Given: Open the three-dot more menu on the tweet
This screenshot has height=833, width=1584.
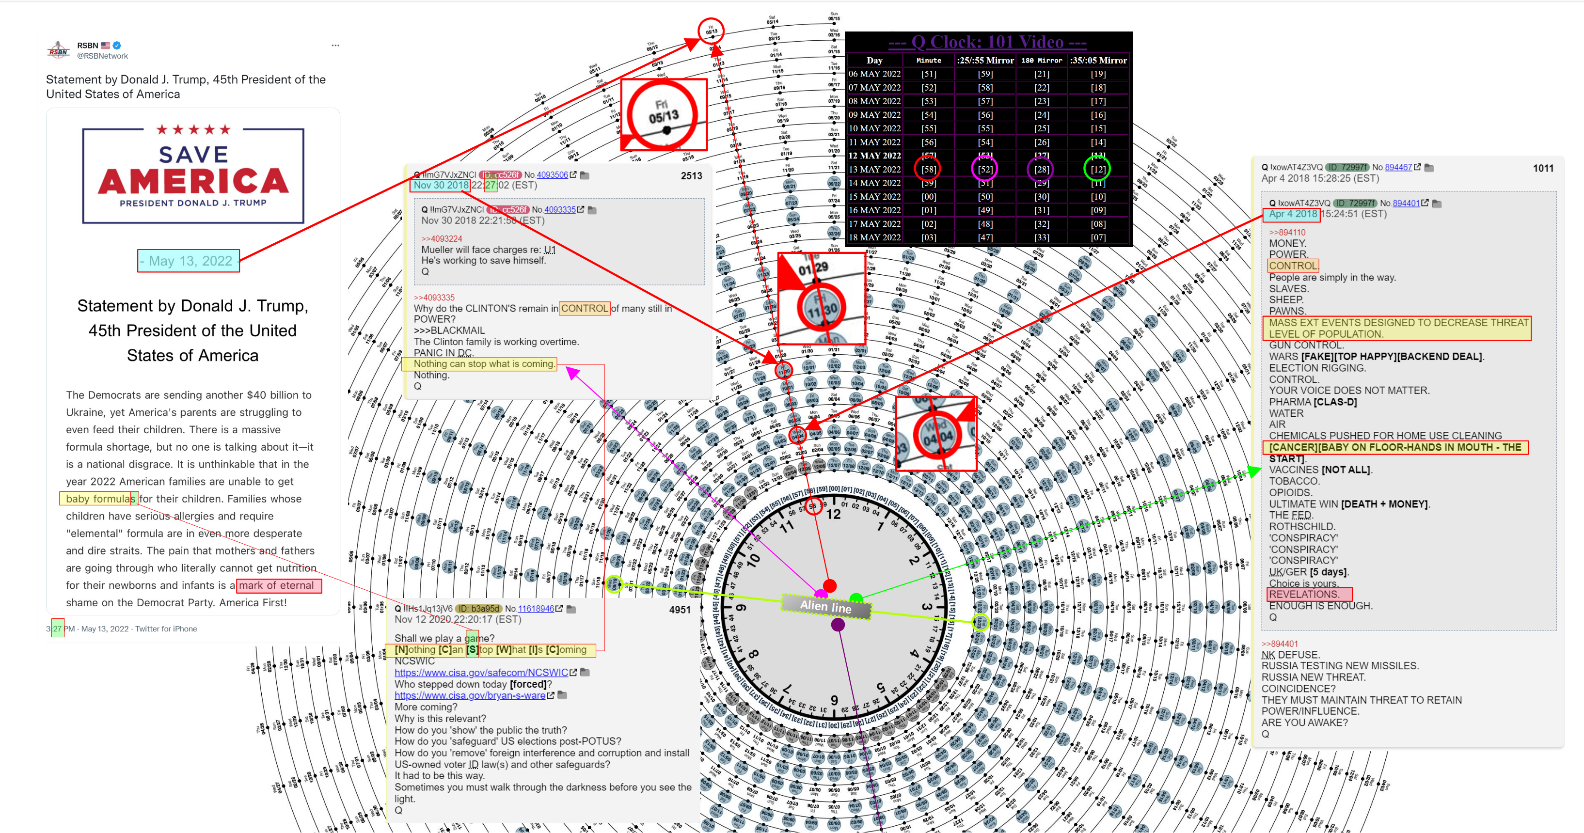Looking at the screenshot, I should coord(335,46).
